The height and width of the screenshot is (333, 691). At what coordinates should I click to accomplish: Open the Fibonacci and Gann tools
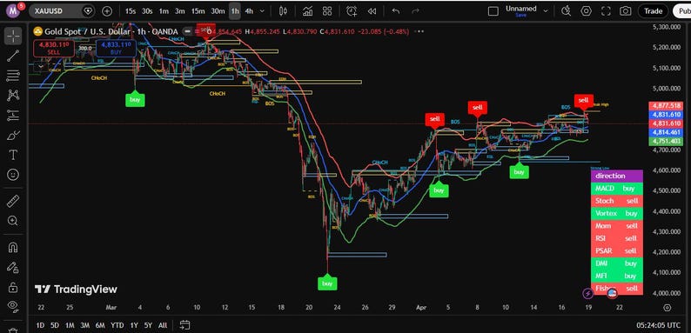click(13, 76)
